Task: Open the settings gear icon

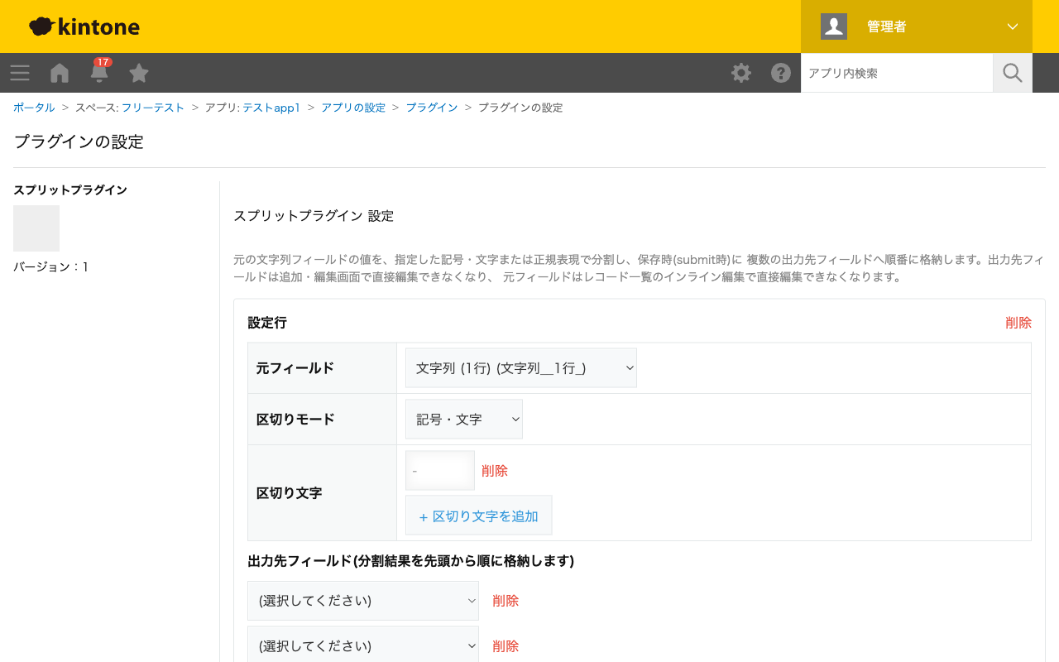Action: (741, 73)
